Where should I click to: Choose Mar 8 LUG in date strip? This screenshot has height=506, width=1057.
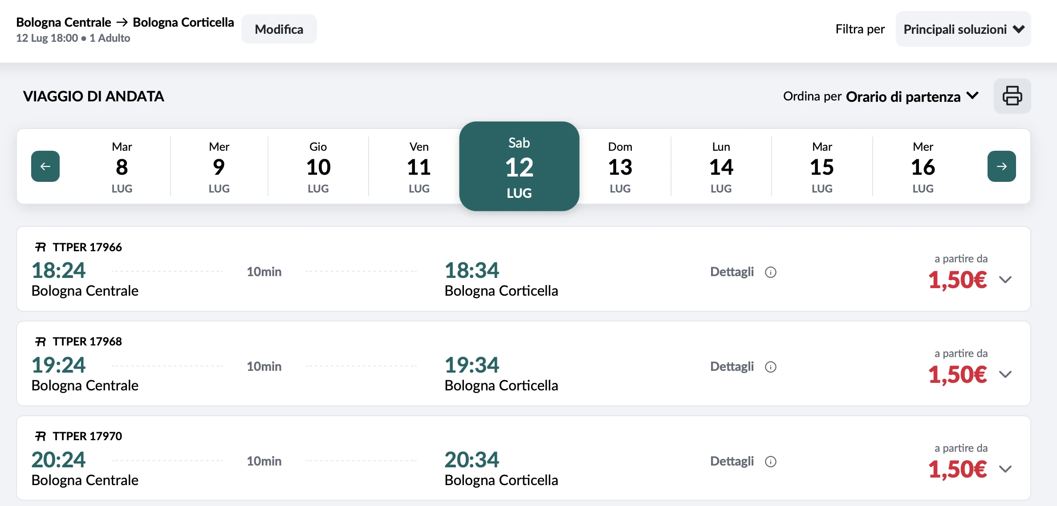point(122,167)
